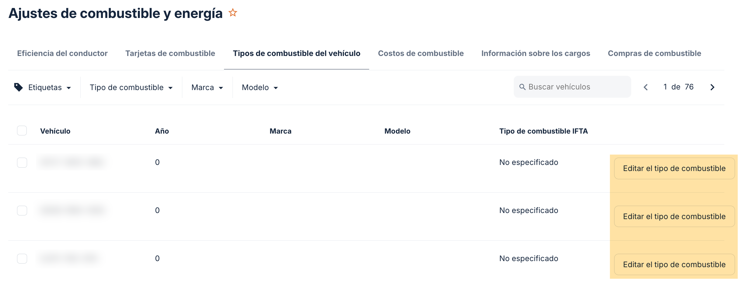Expand the Tipo de combustible filter
Screen dimensions: 742x283
pyautogui.click(x=131, y=87)
